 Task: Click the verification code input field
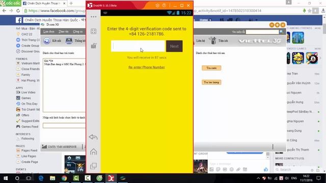(x=138, y=46)
